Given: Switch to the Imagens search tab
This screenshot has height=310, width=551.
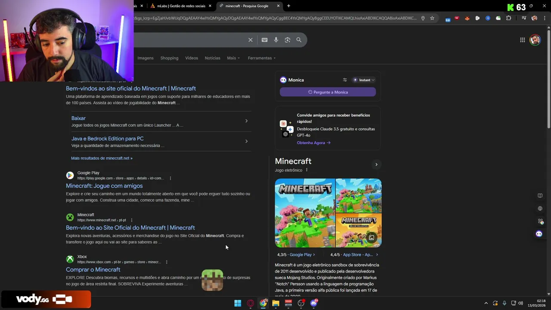Looking at the screenshot, I should coord(145,58).
